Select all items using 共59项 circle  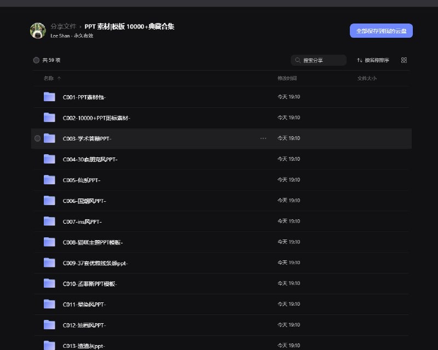[x=36, y=60]
